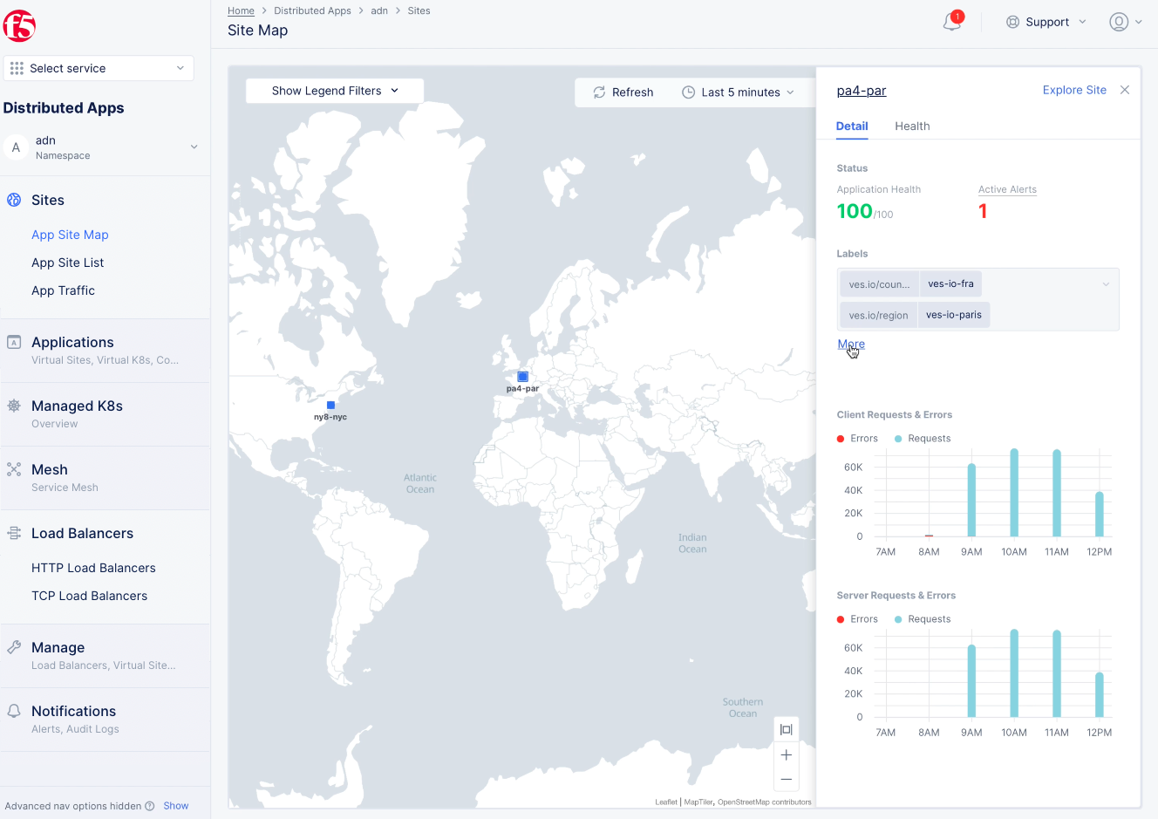Click the Managed K8s gear icon
The height and width of the screenshot is (819, 1158).
click(x=14, y=406)
